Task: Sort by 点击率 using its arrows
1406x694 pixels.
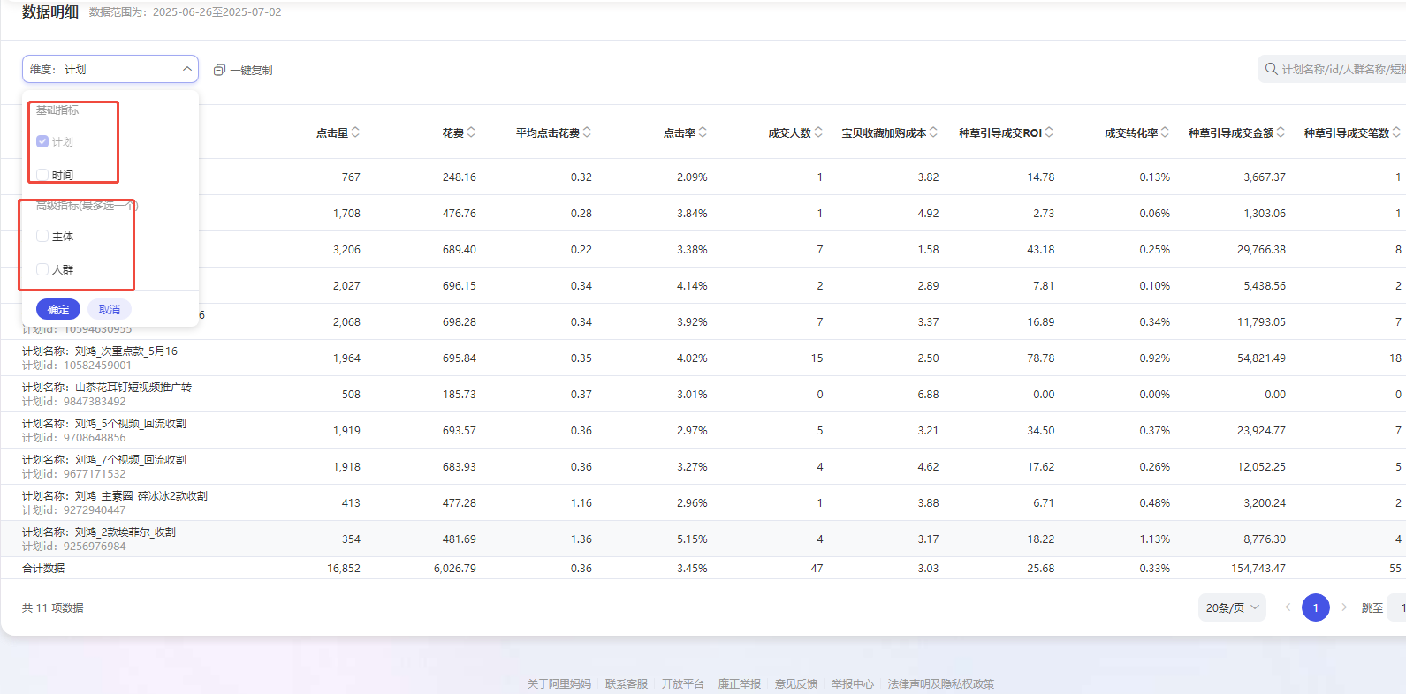Action: click(703, 132)
